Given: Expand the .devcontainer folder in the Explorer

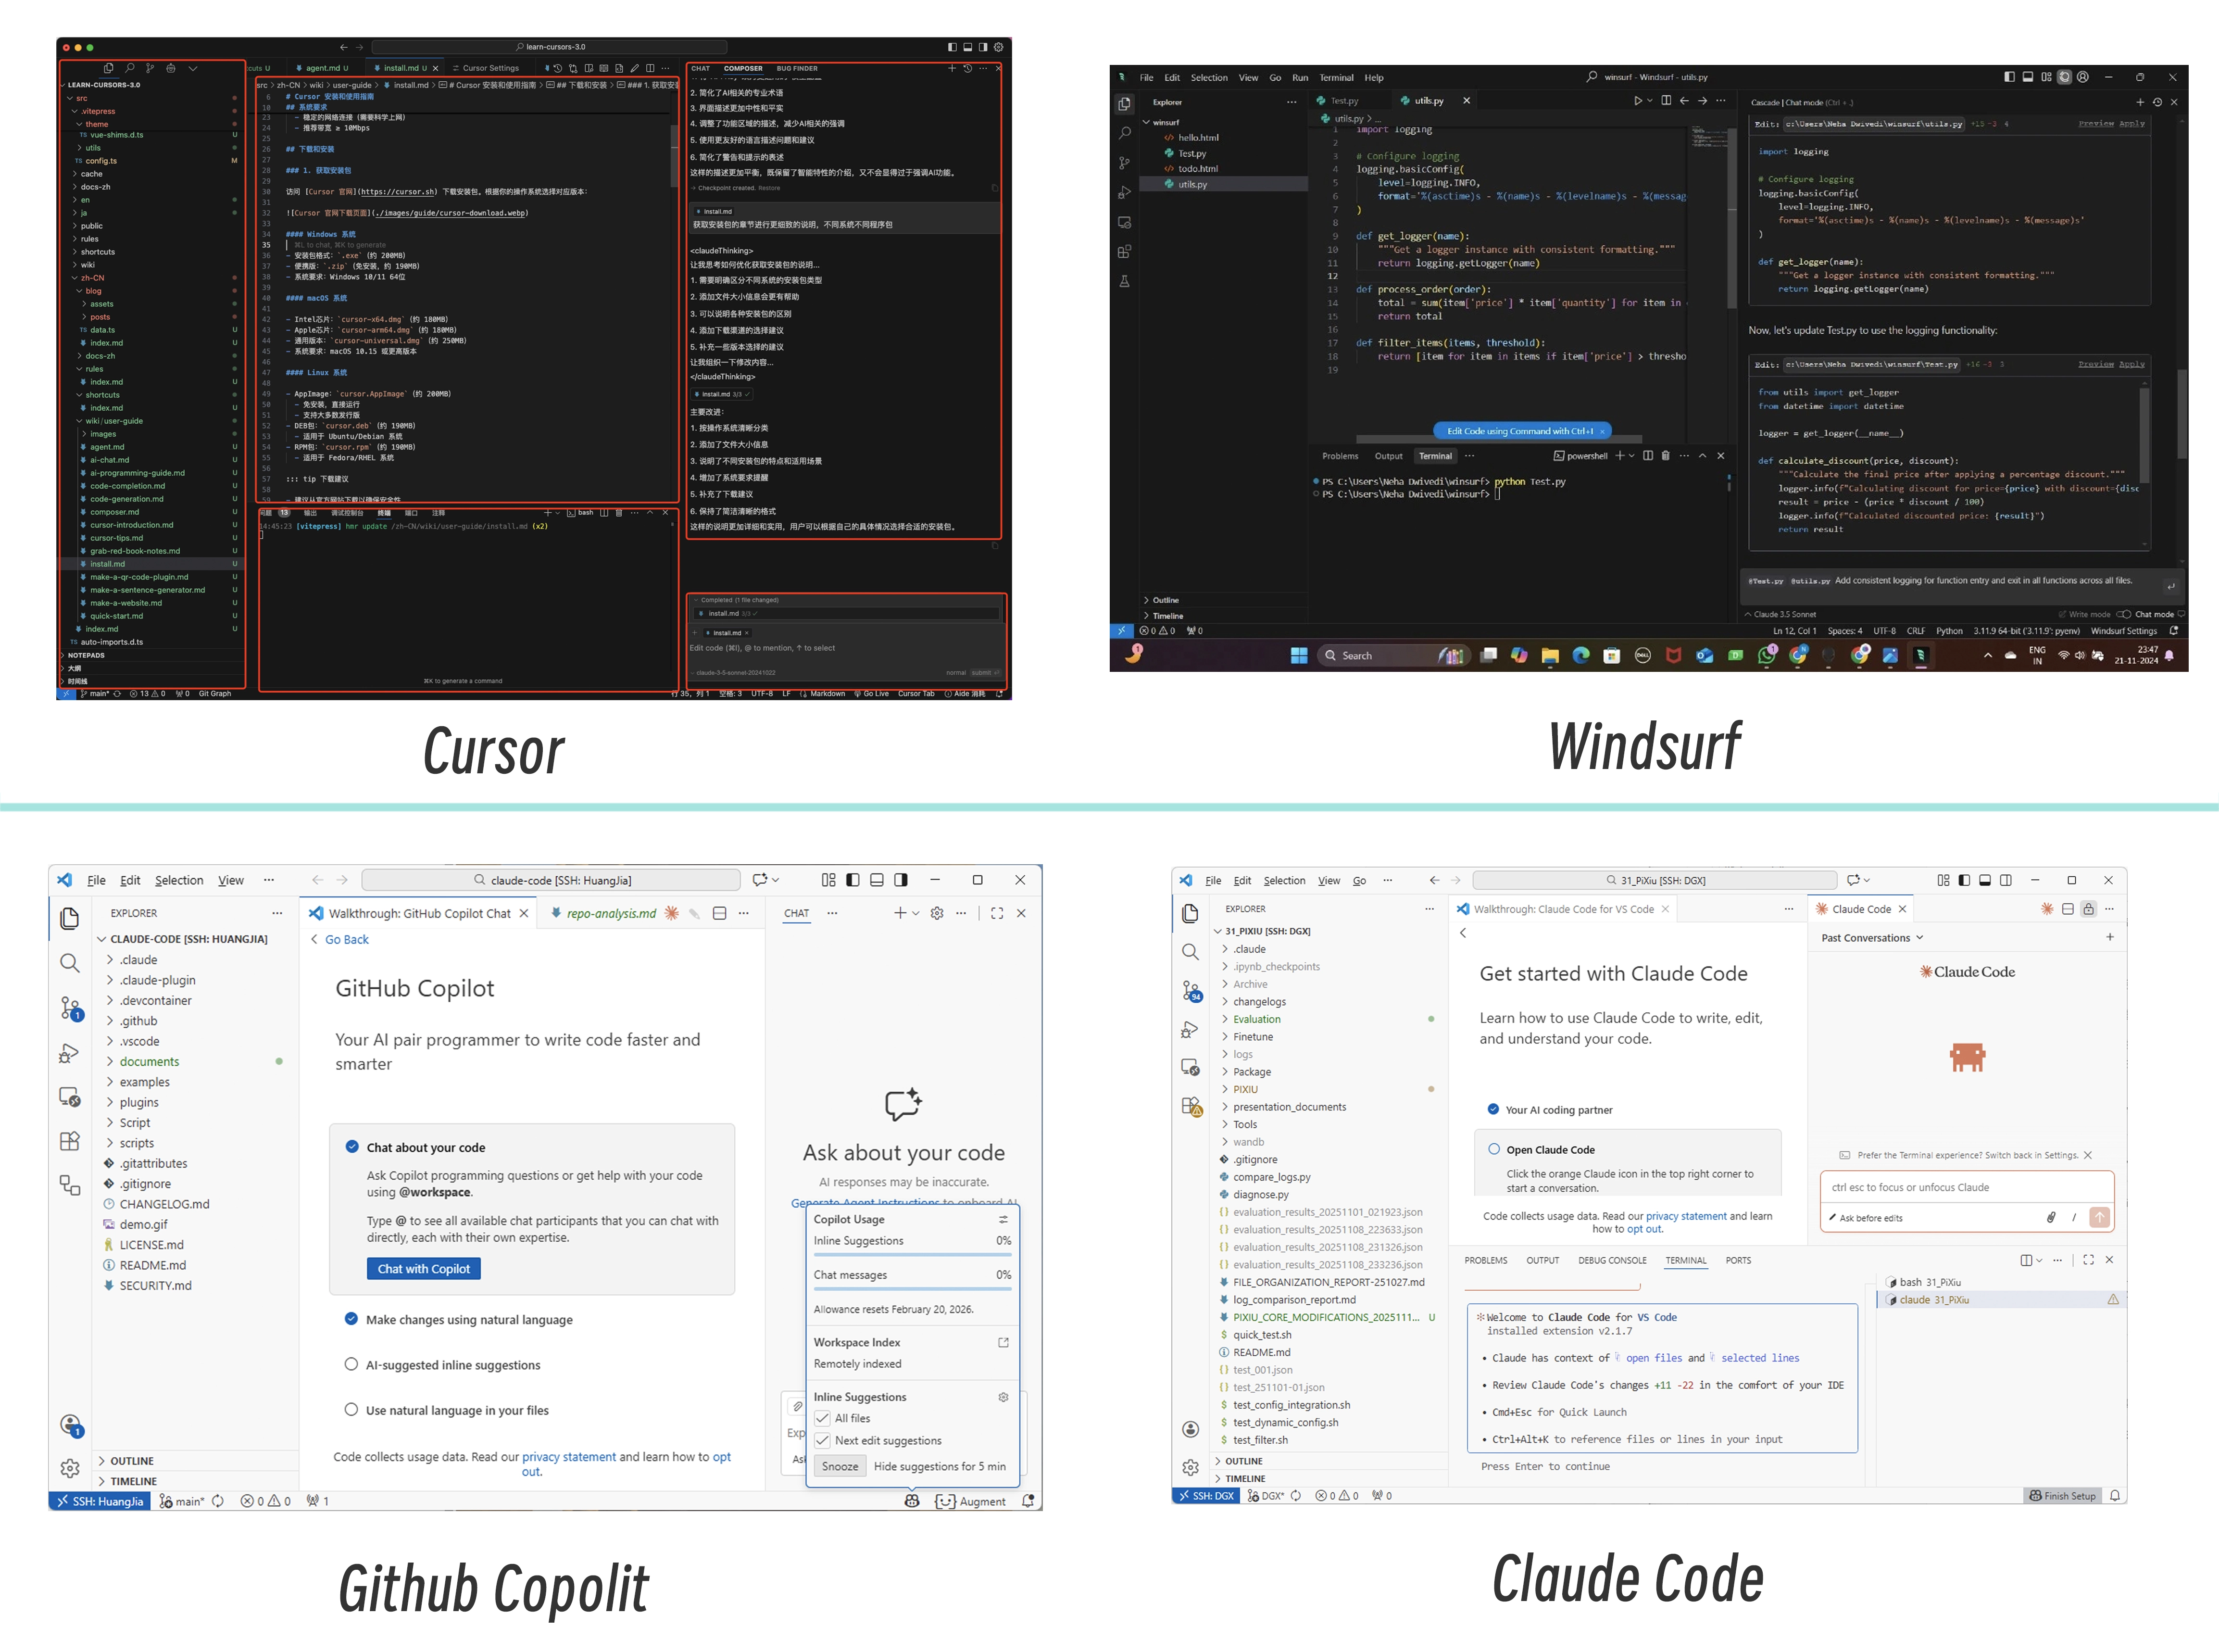Looking at the screenshot, I should click(x=155, y=1000).
